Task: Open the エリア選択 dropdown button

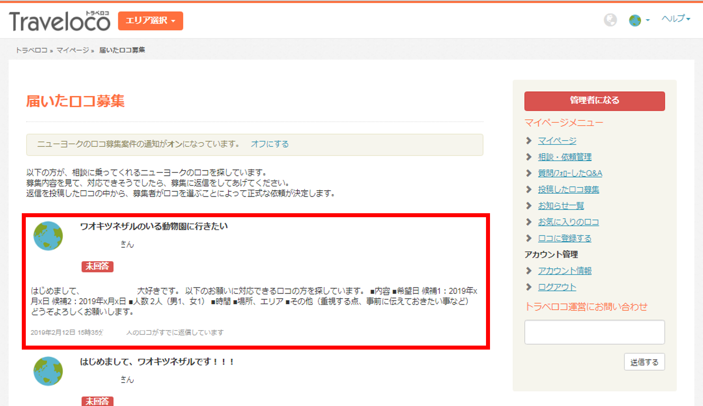Action: point(150,21)
